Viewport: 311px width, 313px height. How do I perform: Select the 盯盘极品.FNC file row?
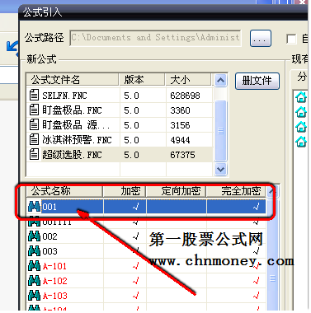point(120,110)
